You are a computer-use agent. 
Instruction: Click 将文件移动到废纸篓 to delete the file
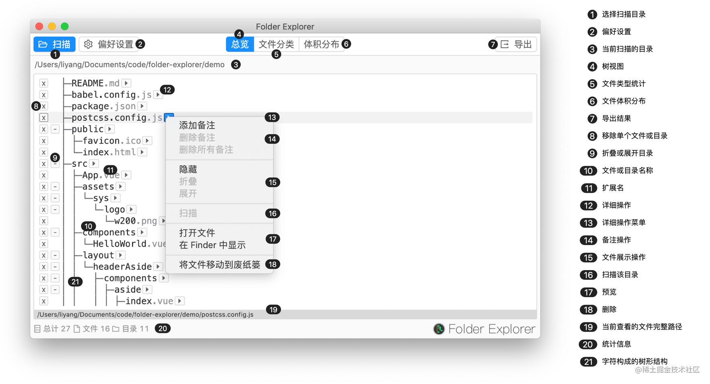pyautogui.click(x=219, y=264)
